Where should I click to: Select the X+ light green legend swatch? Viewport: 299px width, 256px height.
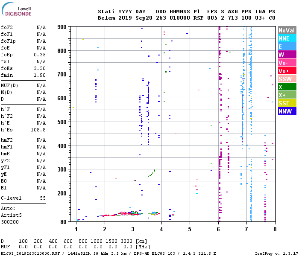click(x=287, y=95)
